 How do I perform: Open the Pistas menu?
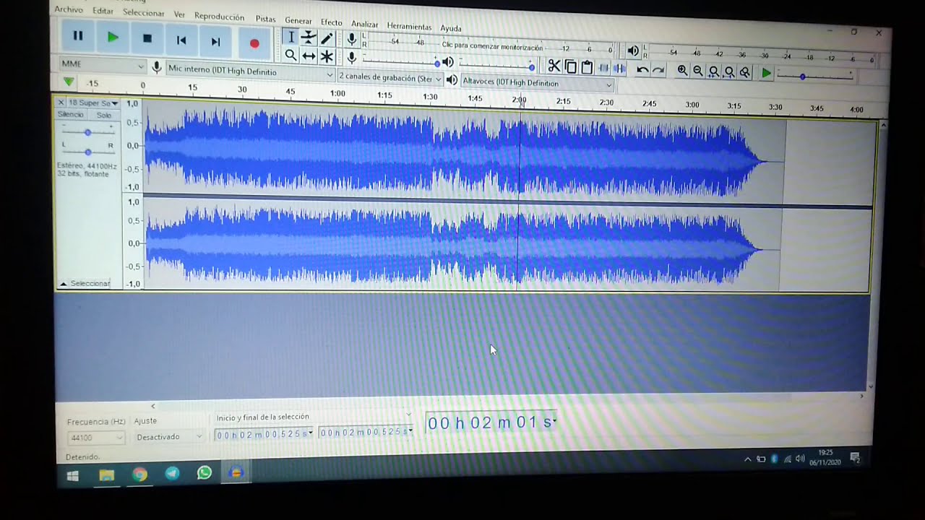pos(265,19)
